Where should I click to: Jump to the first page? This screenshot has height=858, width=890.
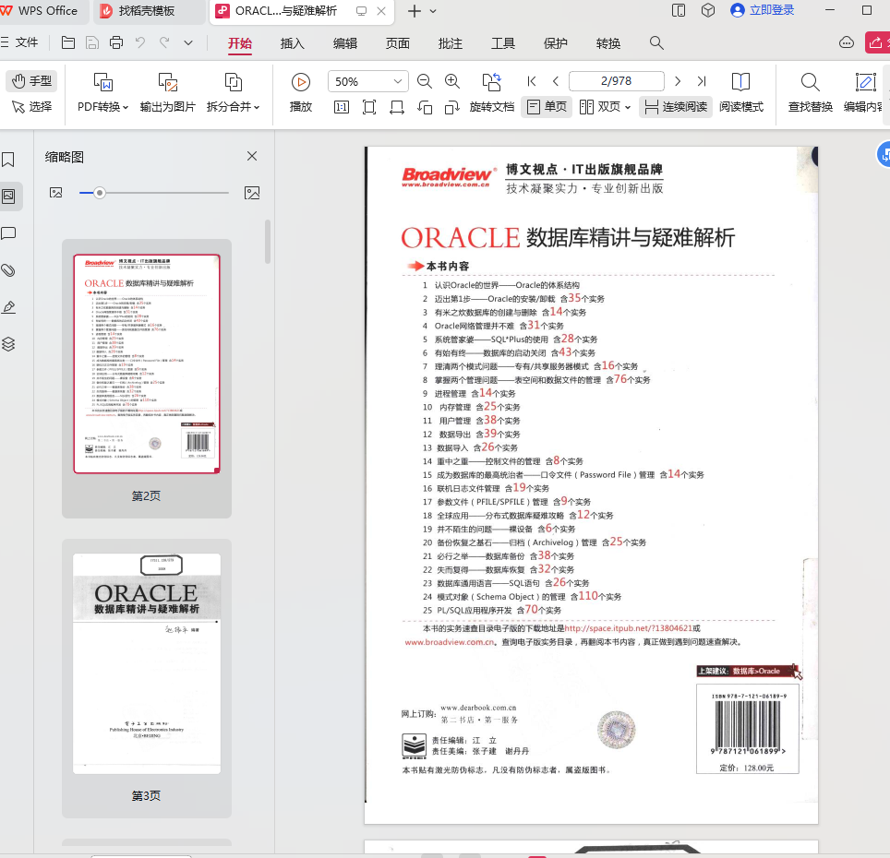532,81
